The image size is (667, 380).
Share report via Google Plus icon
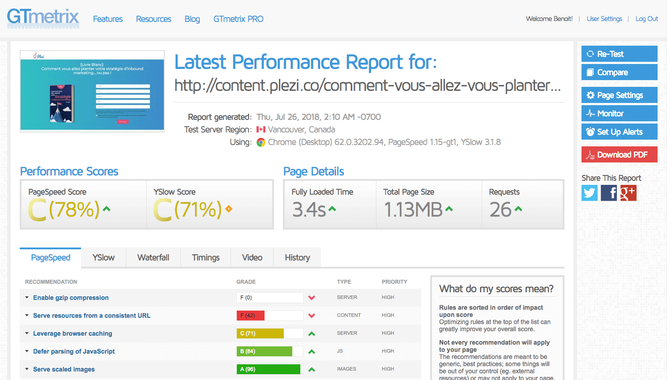point(628,193)
